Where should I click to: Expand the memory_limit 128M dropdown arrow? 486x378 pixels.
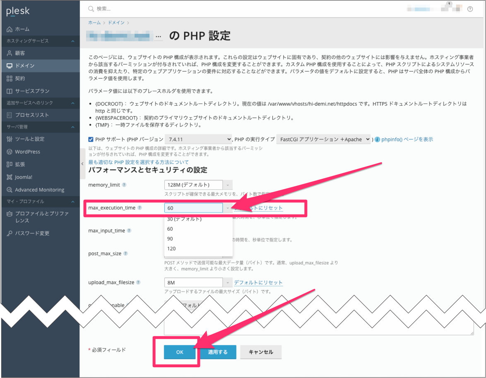228,185
